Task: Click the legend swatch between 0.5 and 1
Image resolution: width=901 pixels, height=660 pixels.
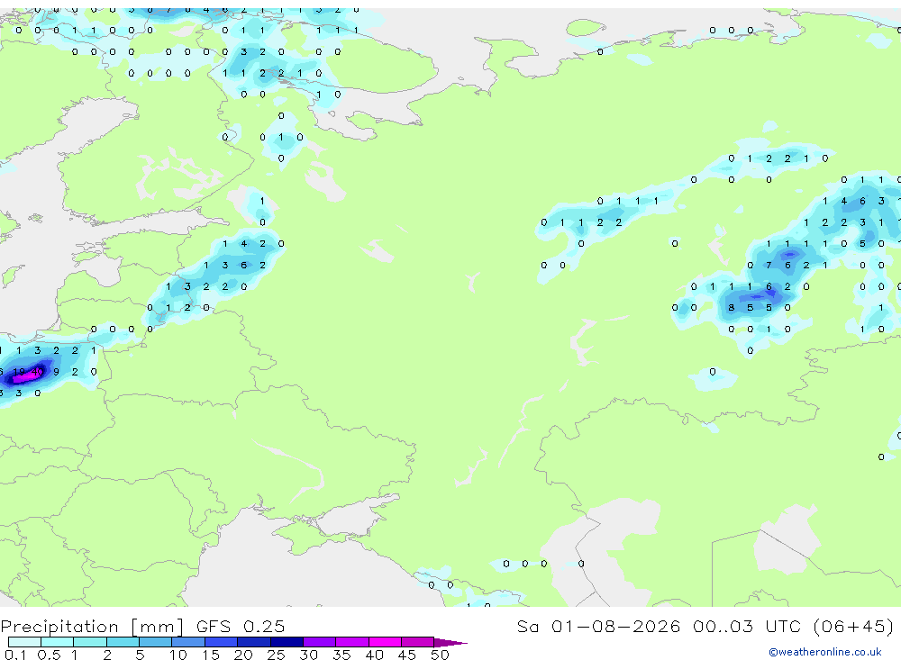Action: tap(58, 642)
